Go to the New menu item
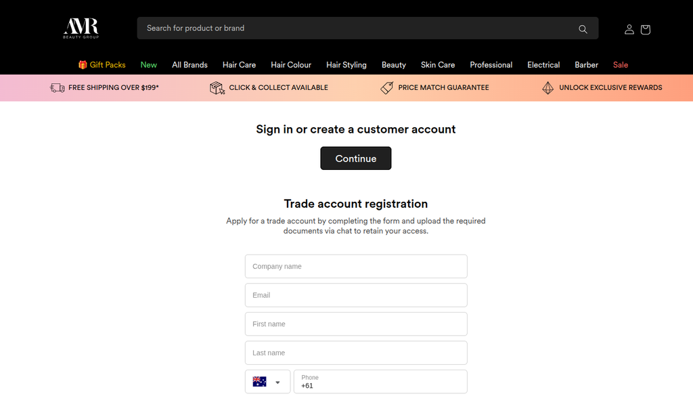This screenshot has height=396, width=693. click(x=148, y=65)
